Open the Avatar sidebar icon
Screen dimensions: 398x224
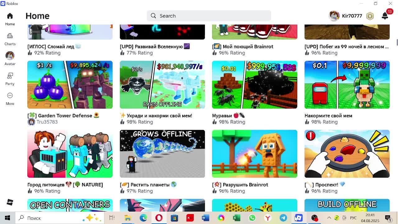pyautogui.click(x=10, y=55)
